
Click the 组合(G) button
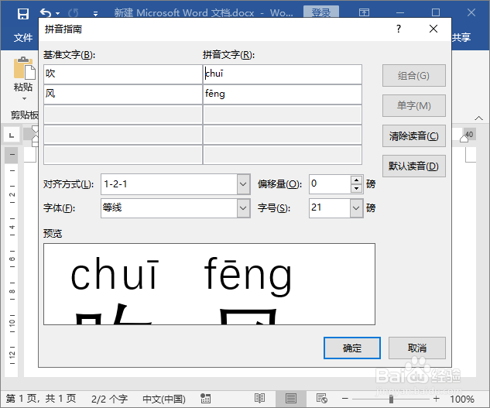[x=413, y=76]
